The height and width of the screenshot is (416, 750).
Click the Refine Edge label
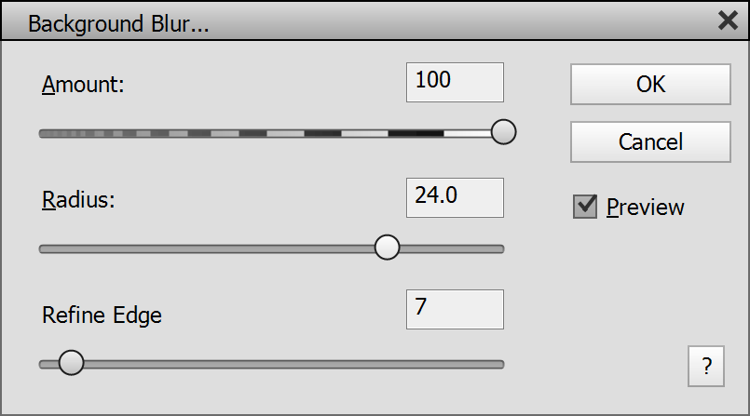coord(102,315)
